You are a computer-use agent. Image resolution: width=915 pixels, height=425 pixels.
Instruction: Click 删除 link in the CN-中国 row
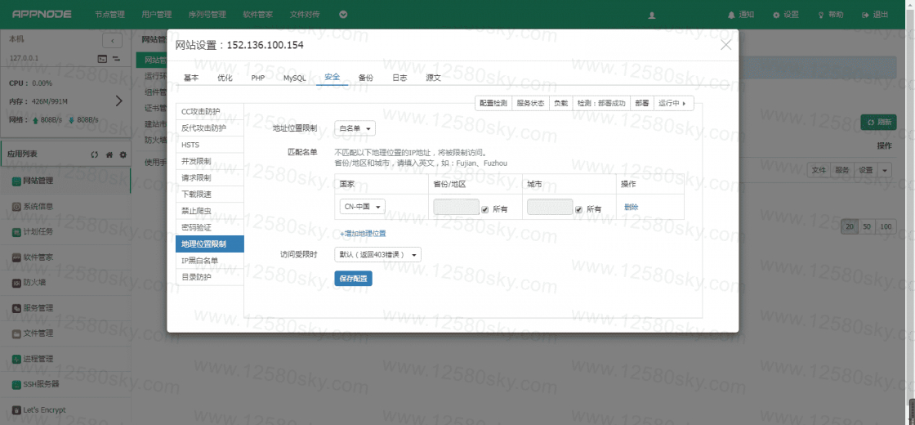[x=631, y=207]
